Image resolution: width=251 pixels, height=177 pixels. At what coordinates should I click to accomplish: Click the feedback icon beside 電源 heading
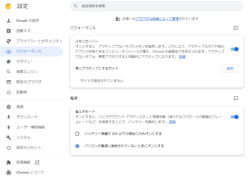pyautogui.click(x=236, y=98)
